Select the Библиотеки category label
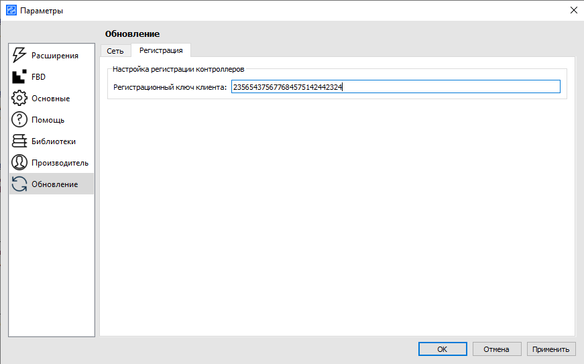The height and width of the screenshot is (364, 584). pyautogui.click(x=54, y=141)
